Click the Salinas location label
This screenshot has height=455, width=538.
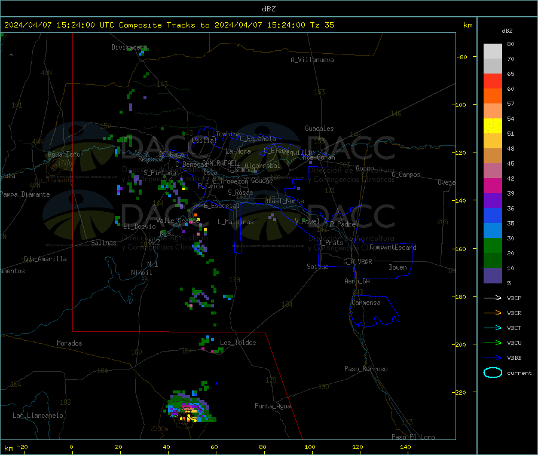[x=103, y=243]
